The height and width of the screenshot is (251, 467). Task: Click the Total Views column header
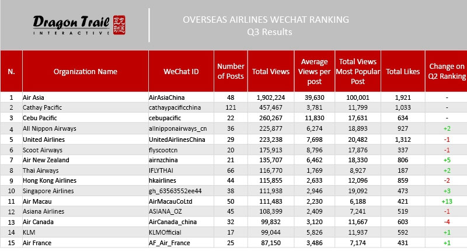click(x=270, y=72)
